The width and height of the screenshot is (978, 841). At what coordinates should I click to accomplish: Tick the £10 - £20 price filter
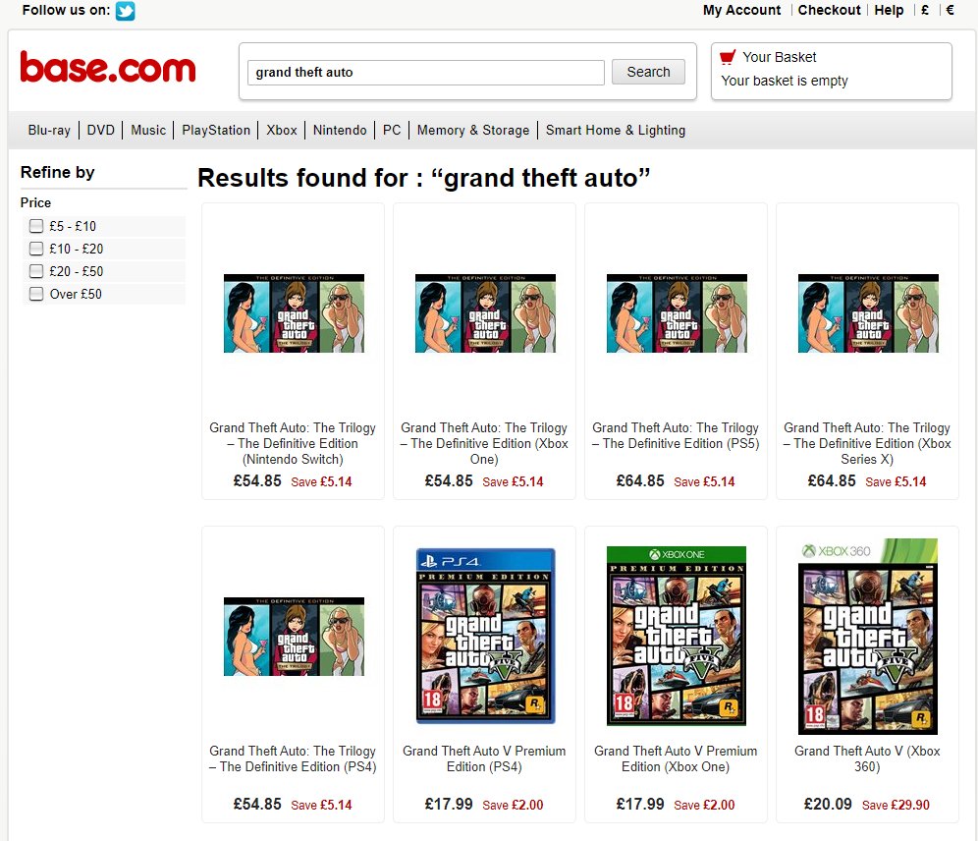tap(36, 249)
